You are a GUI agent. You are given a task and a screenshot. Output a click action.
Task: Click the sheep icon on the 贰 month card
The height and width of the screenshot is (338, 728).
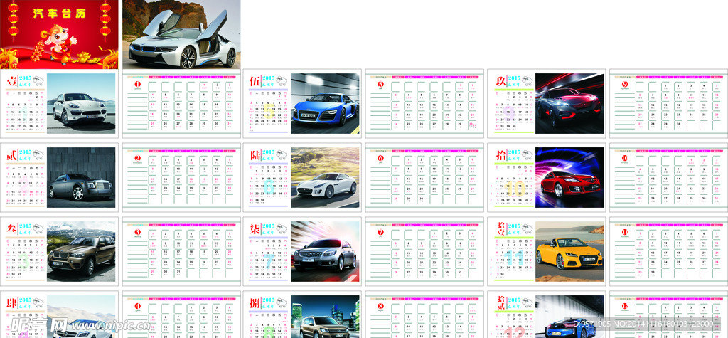pyautogui.click(x=38, y=154)
